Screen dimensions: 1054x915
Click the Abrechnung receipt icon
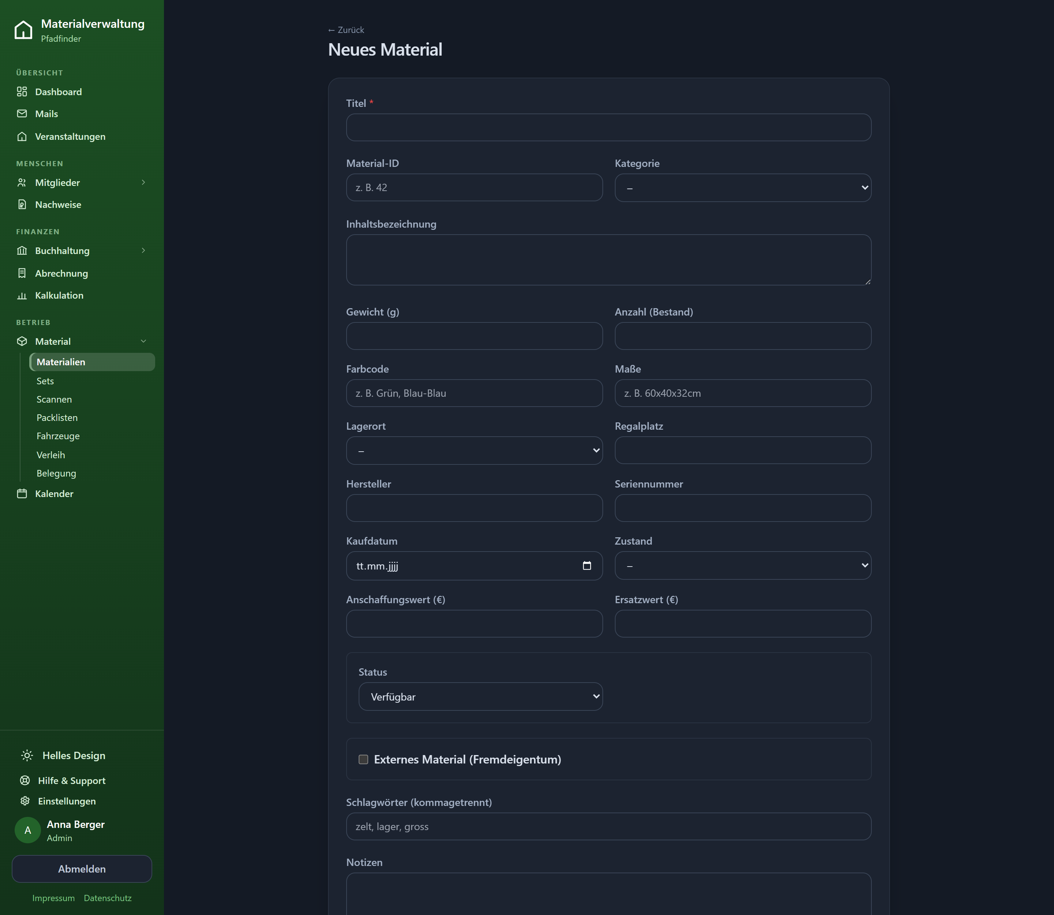point(22,273)
